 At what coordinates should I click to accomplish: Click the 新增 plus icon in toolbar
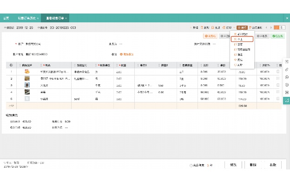(191, 27)
